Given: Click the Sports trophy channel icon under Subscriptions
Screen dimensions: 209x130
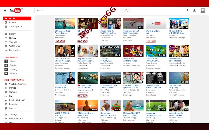Looking at the screenshot, I should click(6, 65).
